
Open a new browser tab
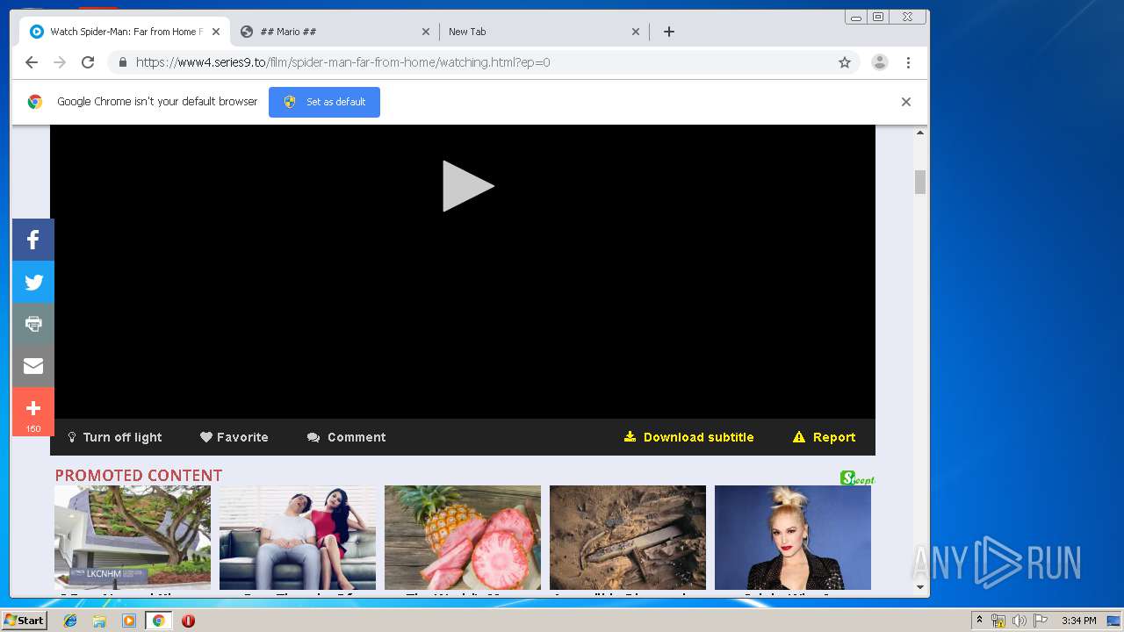[x=669, y=32]
